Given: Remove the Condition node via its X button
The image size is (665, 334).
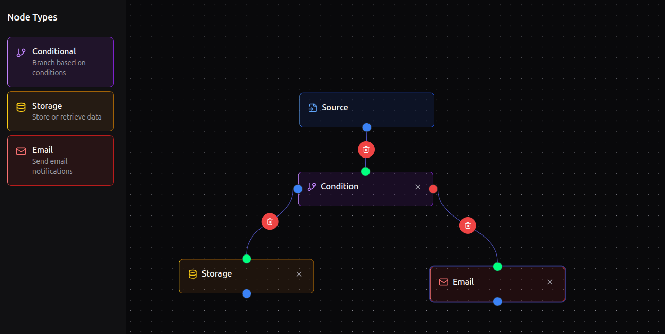Looking at the screenshot, I should point(418,187).
